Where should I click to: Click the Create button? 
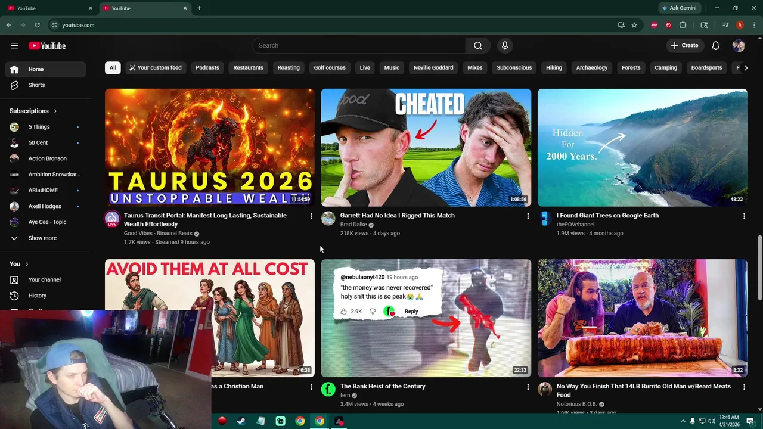[x=684, y=46]
